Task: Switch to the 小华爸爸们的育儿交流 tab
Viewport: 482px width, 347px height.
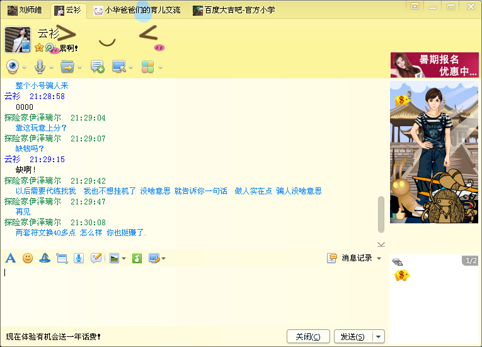Action: pyautogui.click(x=137, y=10)
